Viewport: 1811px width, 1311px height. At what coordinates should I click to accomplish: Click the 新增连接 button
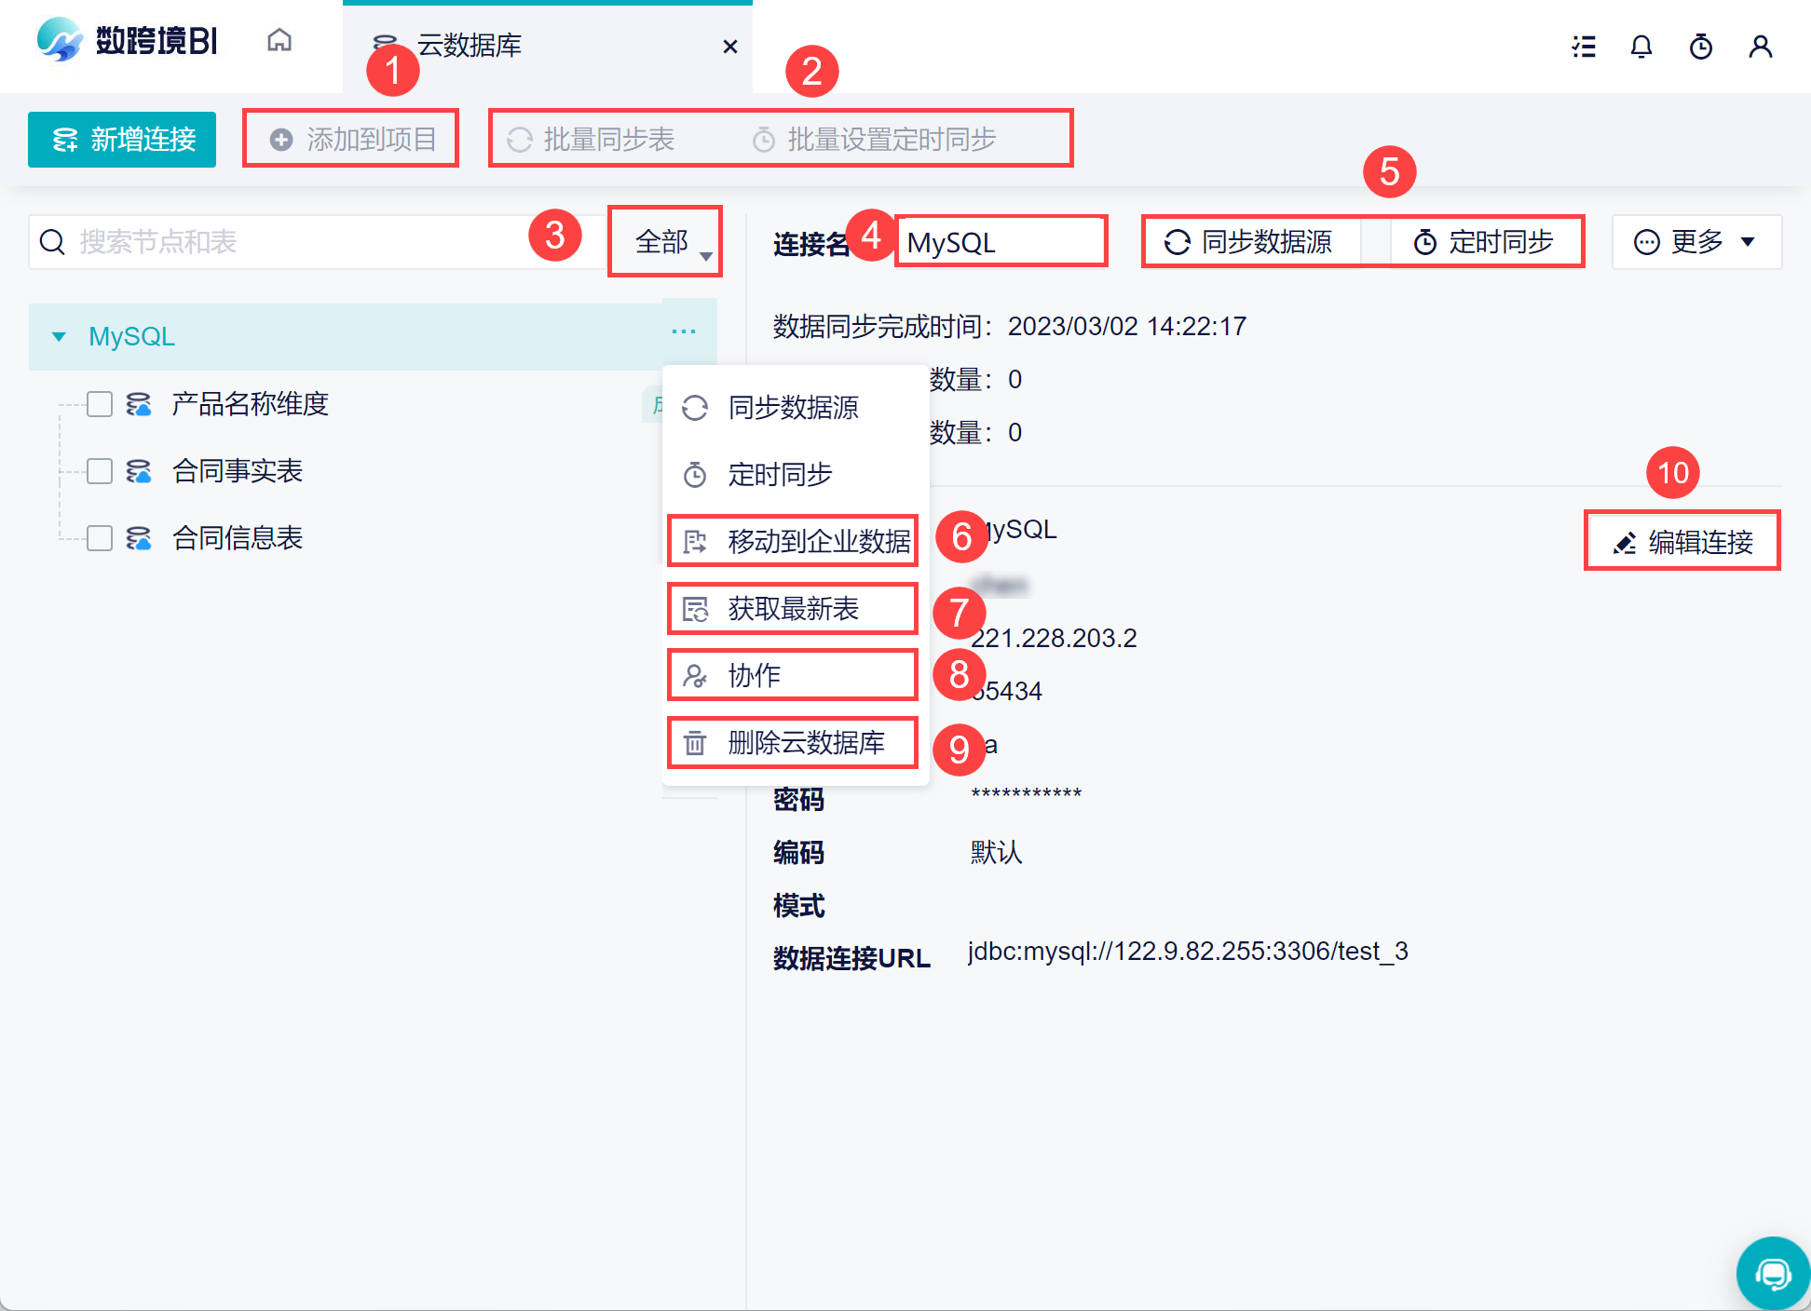[122, 140]
